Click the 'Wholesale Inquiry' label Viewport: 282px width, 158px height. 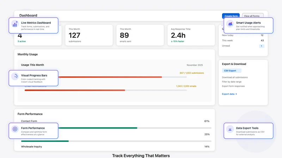(x=31, y=146)
